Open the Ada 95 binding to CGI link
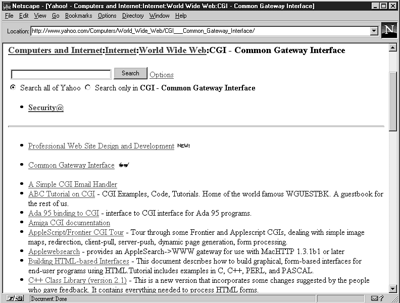This screenshot has height=303, width=400. (x=64, y=213)
